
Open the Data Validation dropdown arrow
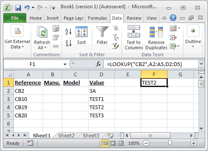179,28
